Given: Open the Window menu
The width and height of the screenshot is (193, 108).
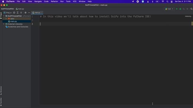Looking at the screenshot, I should point(82,1).
